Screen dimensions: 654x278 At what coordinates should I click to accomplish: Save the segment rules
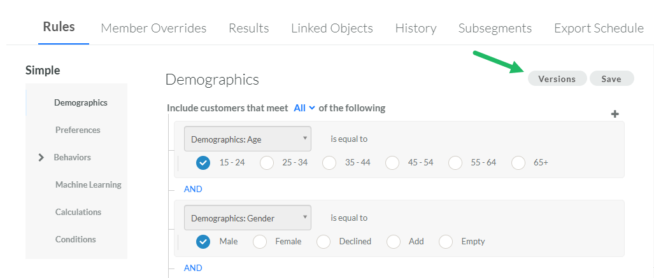(611, 79)
